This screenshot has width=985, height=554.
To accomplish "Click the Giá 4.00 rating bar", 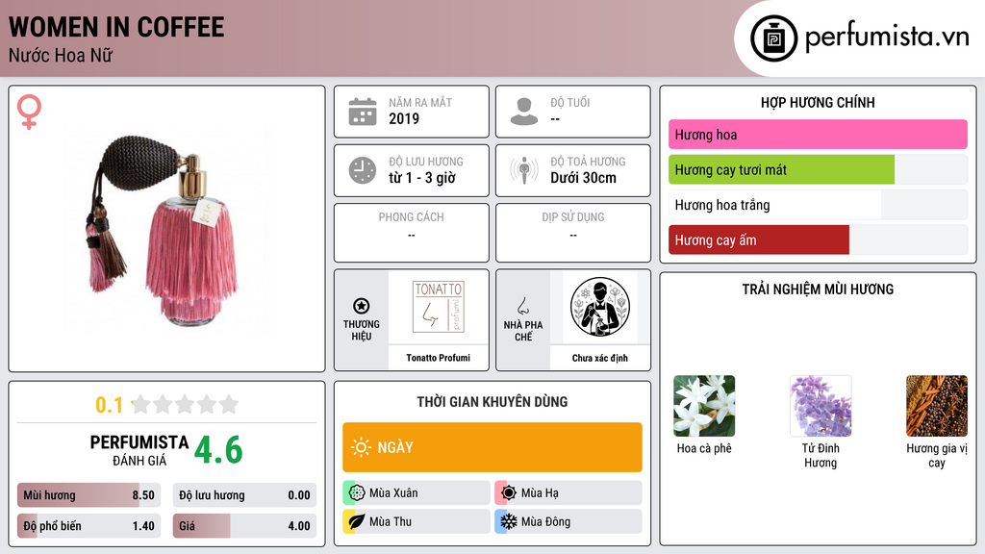I will (244, 526).
